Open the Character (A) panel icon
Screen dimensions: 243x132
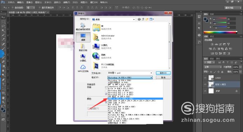point(199,24)
